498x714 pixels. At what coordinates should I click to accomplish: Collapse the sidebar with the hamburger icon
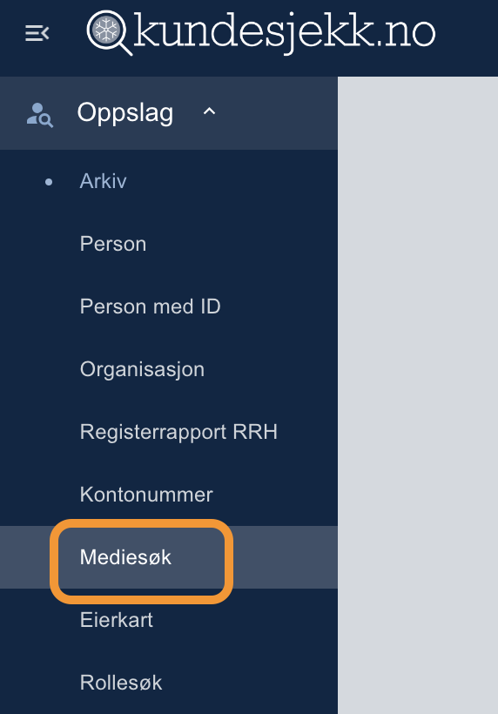pyautogui.click(x=37, y=33)
